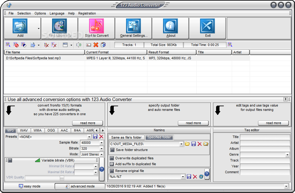Viewport: 295px width, 193px height.
Task: Explore the output folder with magnifier folder icon
Action: [x=206, y=144]
